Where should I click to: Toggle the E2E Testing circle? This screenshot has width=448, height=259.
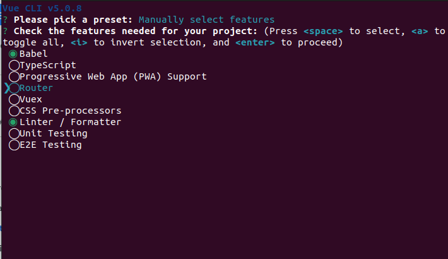14,145
